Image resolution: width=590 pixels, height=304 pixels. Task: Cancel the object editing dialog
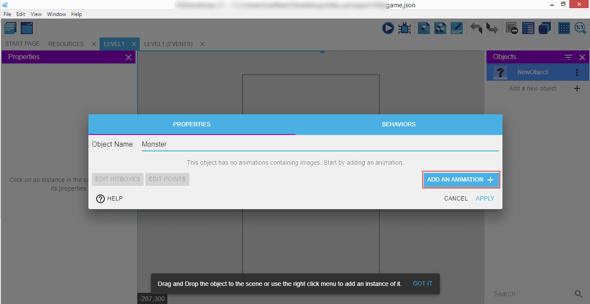[456, 198]
